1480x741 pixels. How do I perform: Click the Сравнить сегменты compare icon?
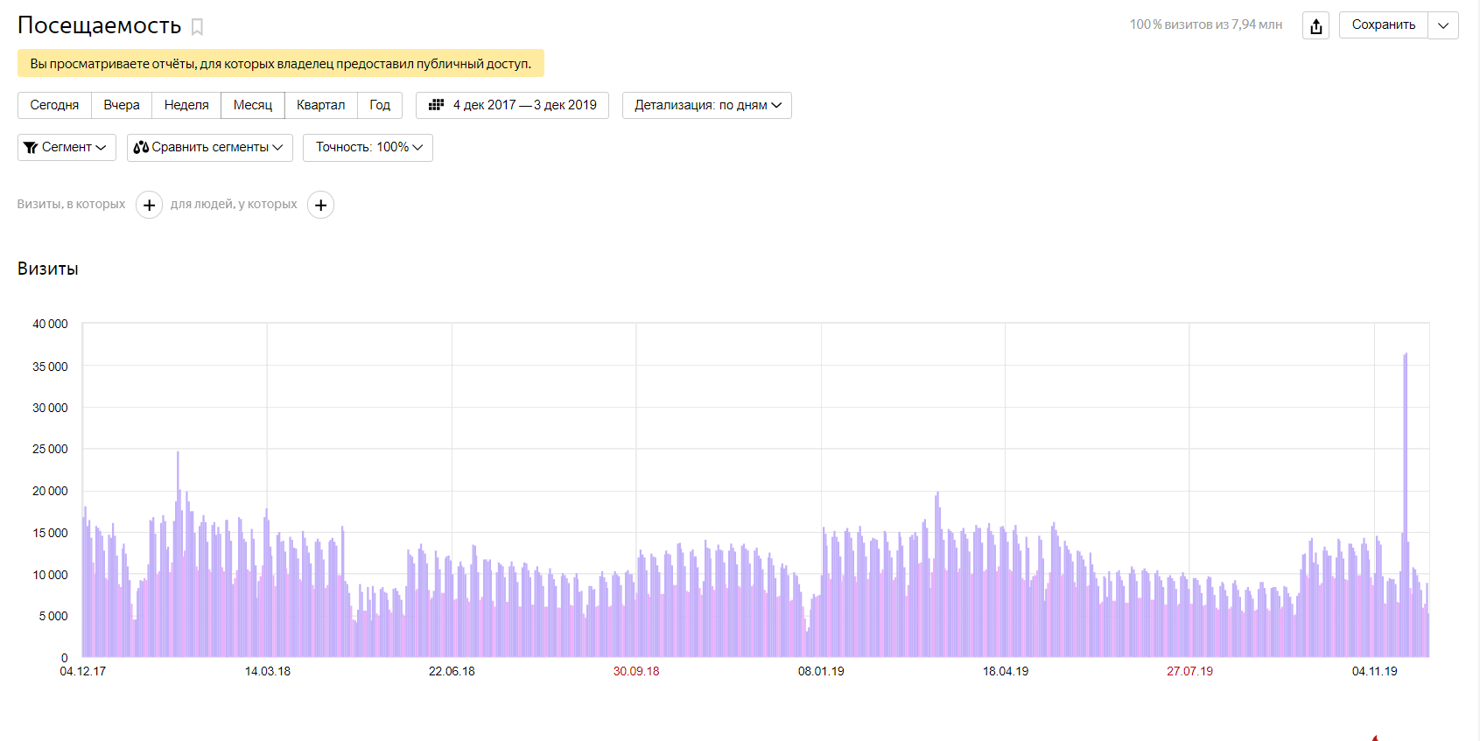[x=141, y=148]
